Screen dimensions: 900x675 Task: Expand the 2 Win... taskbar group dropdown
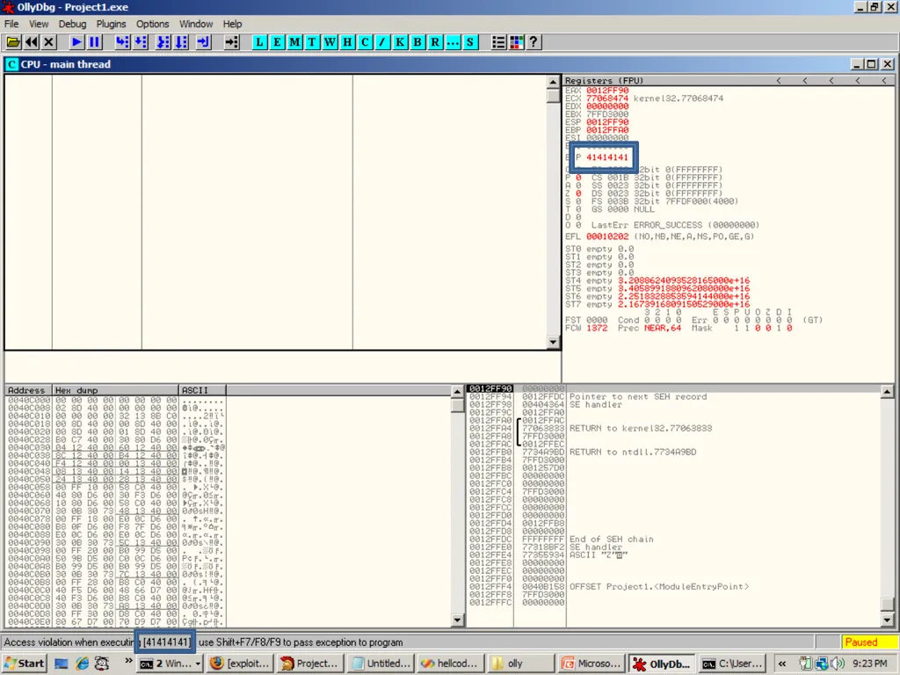[x=198, y=664]
